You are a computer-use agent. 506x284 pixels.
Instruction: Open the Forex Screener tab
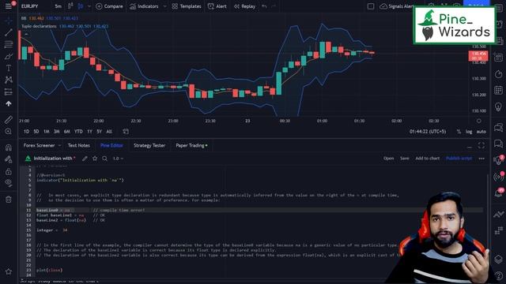(39, 145)
